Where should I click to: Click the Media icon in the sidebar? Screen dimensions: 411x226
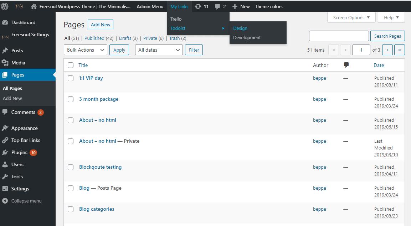click(x=5, y=63)
